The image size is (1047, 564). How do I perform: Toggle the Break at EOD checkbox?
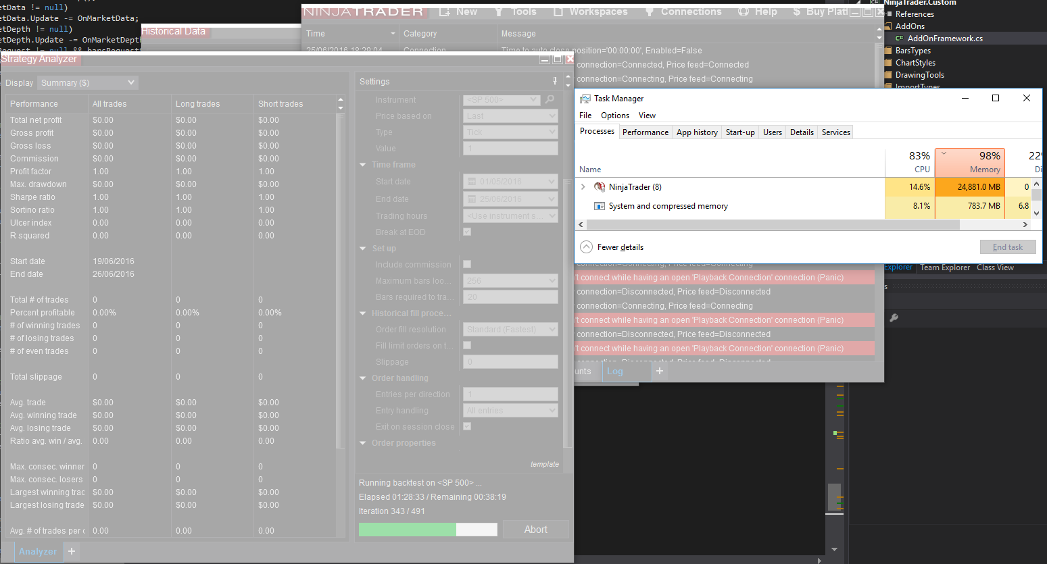[x=467, y=232]
